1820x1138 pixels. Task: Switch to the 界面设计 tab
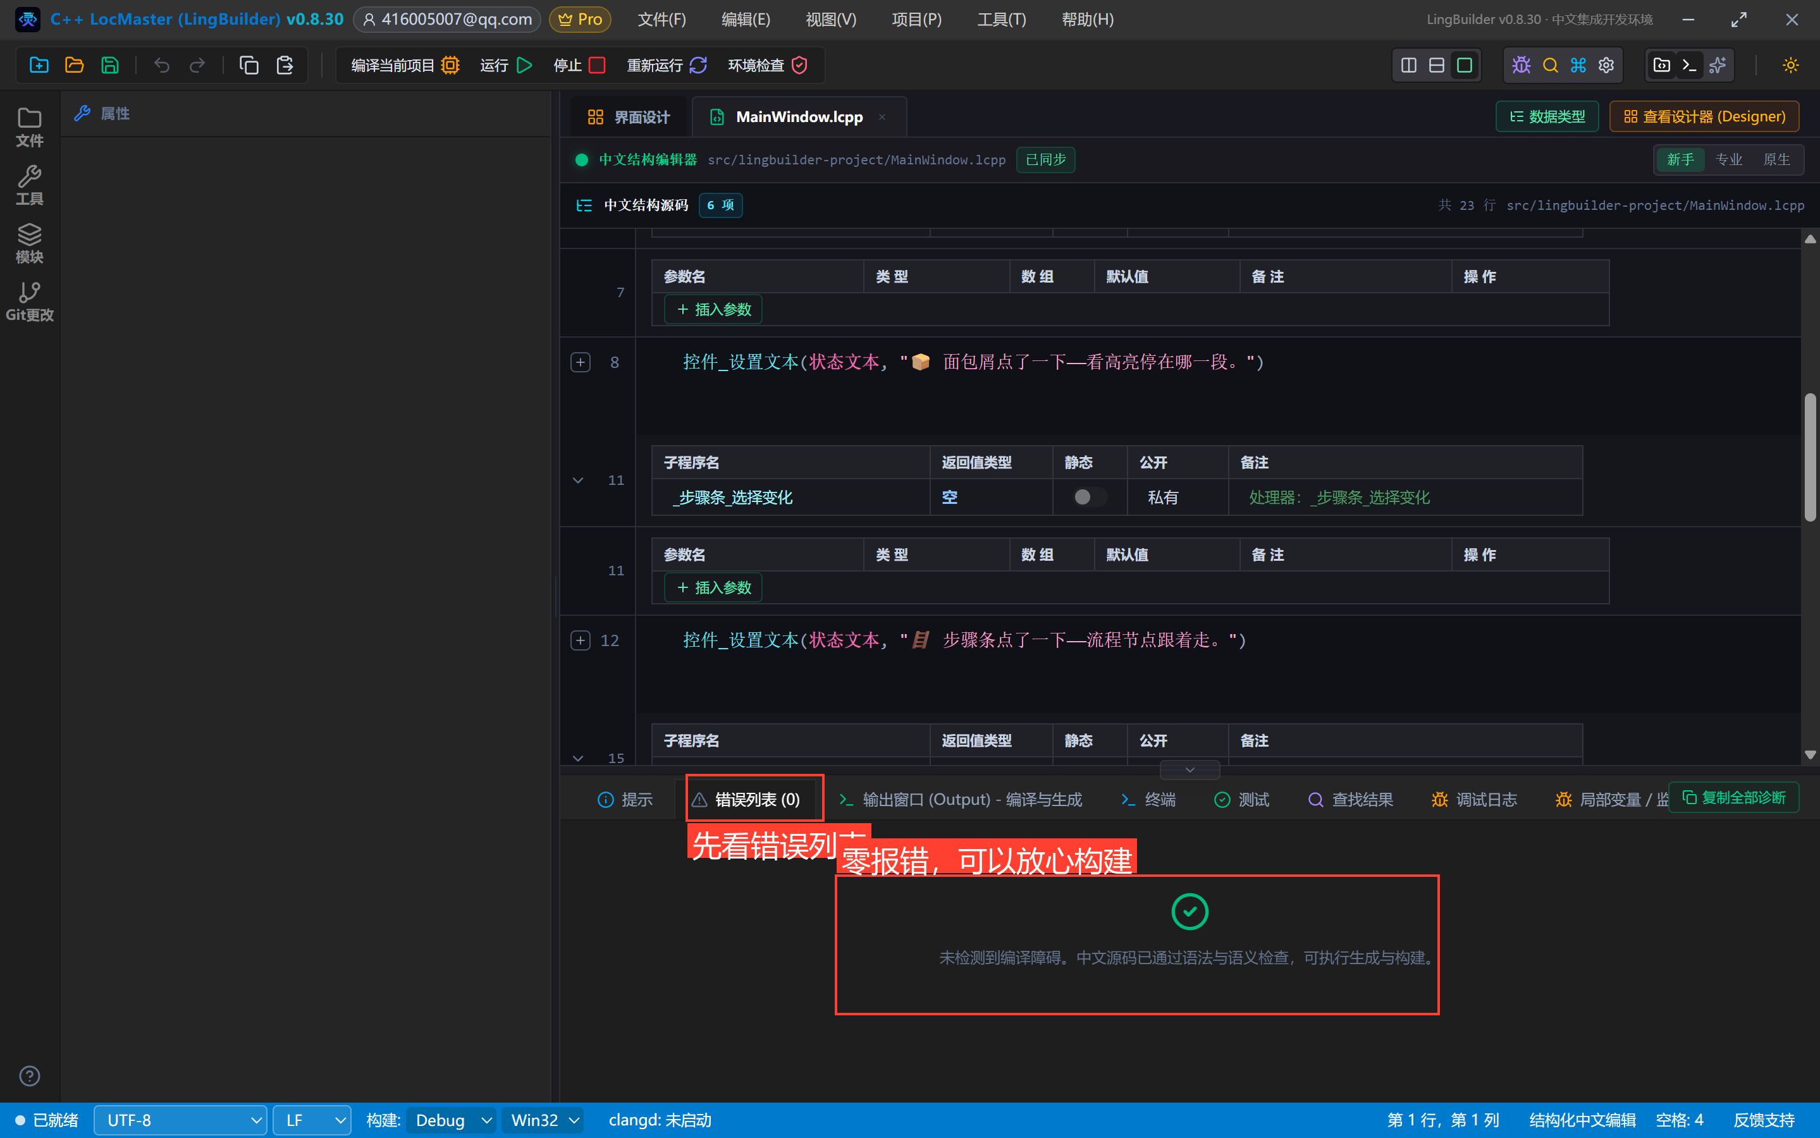tap(629, 117)
